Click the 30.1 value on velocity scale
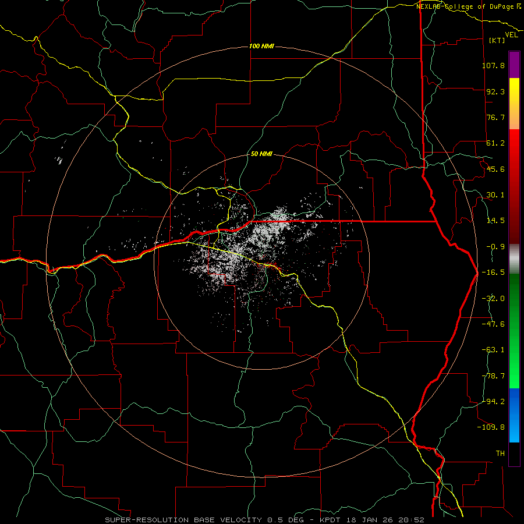The height and width of the screenshot is (524, 524). 495,195
